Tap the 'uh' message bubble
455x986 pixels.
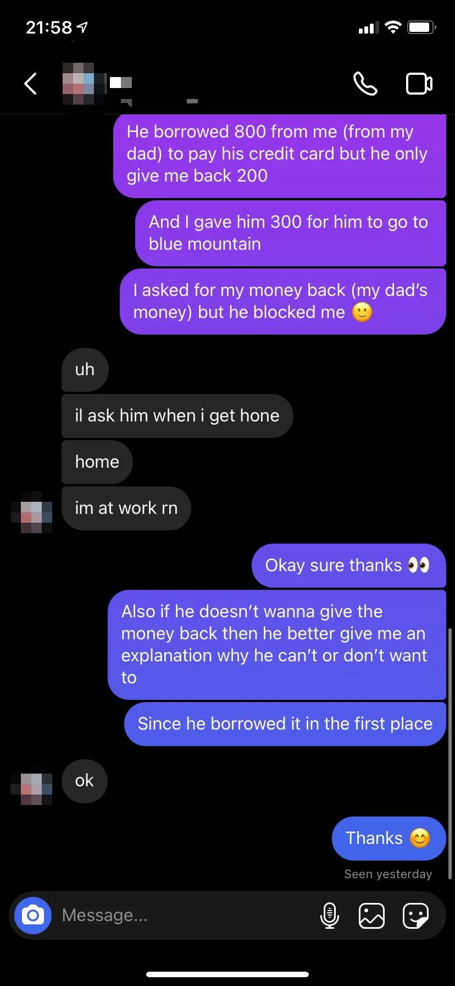click(x=85, y=369)
